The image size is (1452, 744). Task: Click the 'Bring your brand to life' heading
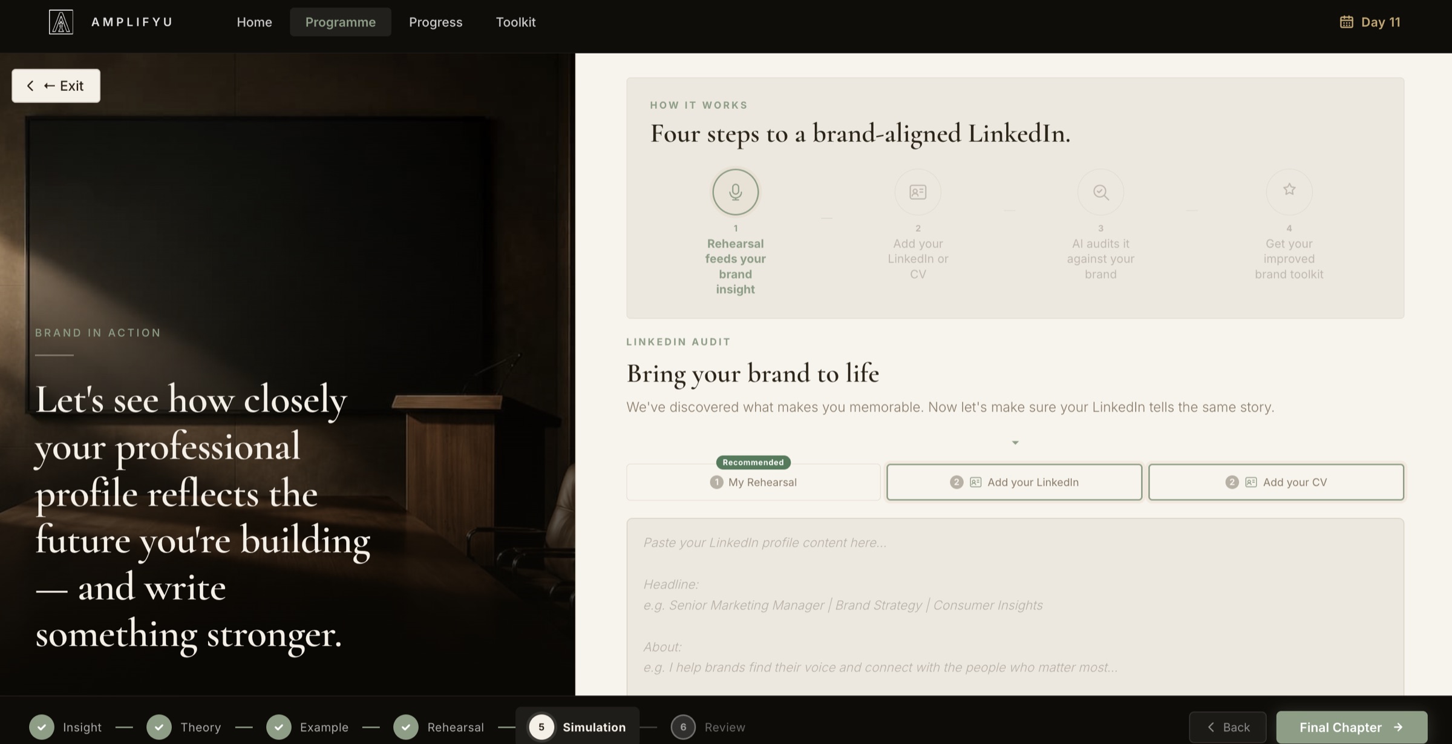(x=753, y=374)
